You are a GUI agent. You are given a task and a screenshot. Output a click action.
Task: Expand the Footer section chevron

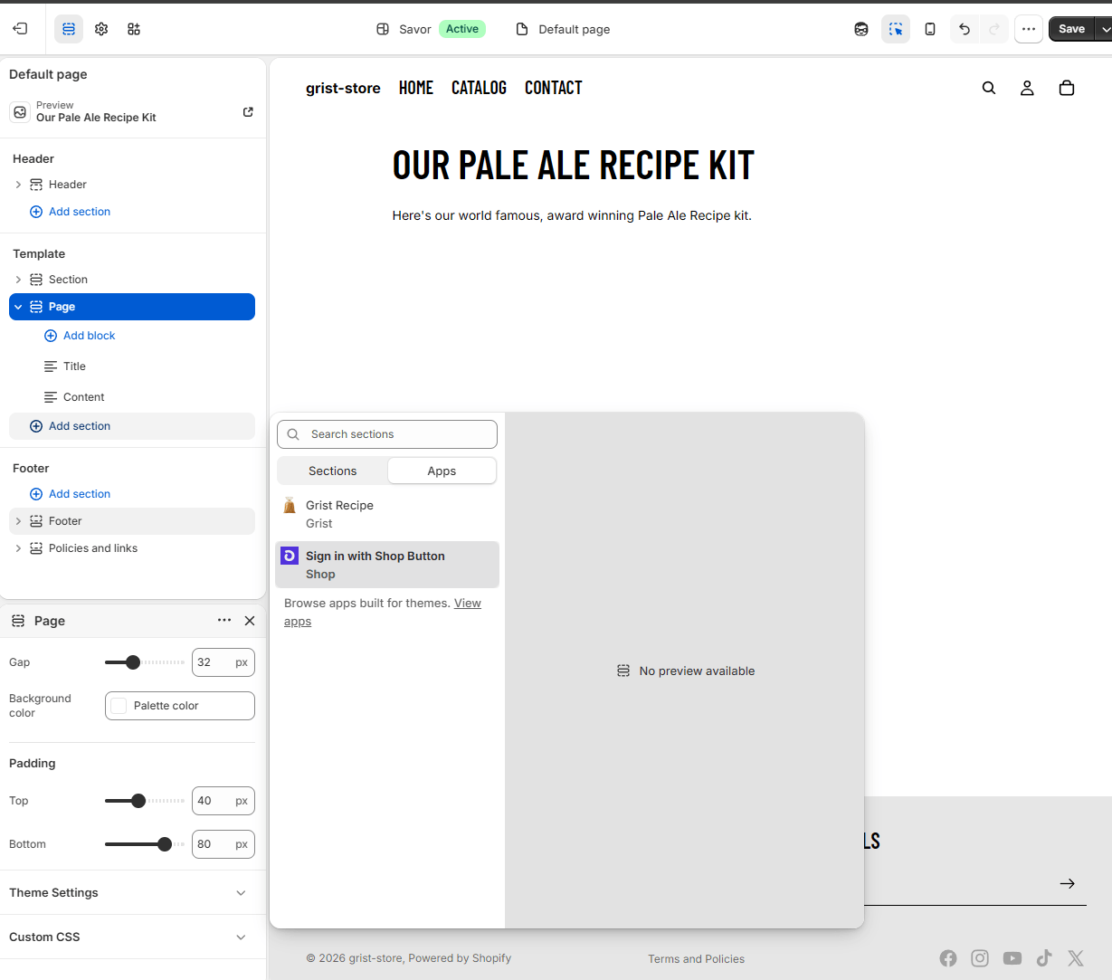pyautogui.click(x=18, y=521)
